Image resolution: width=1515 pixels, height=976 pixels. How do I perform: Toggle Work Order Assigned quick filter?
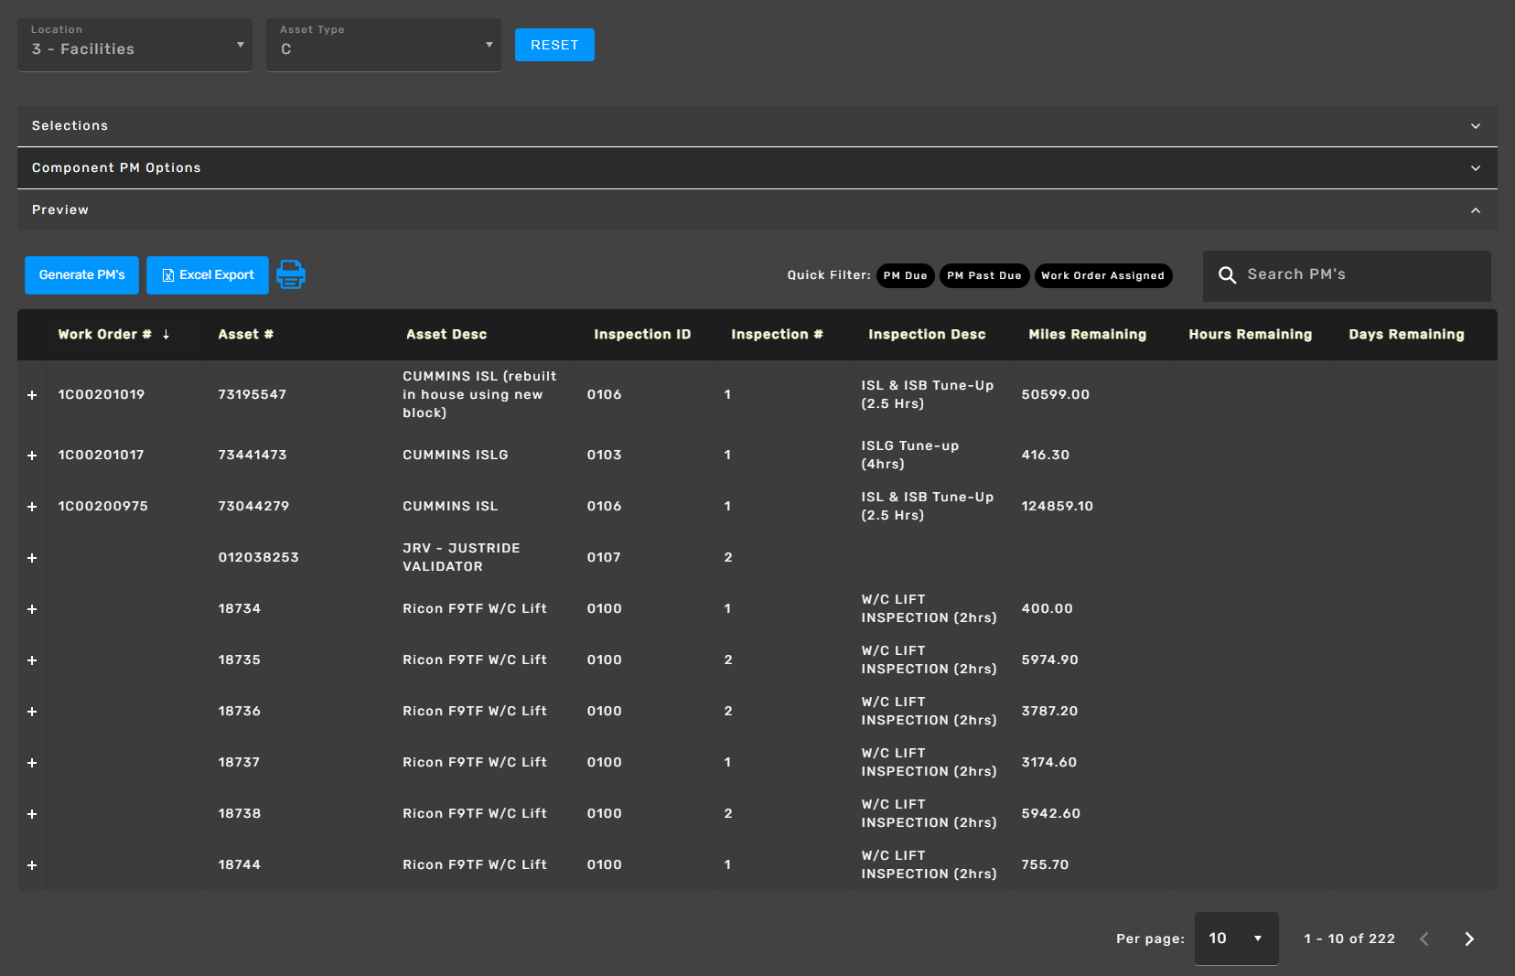point(1102,275)
